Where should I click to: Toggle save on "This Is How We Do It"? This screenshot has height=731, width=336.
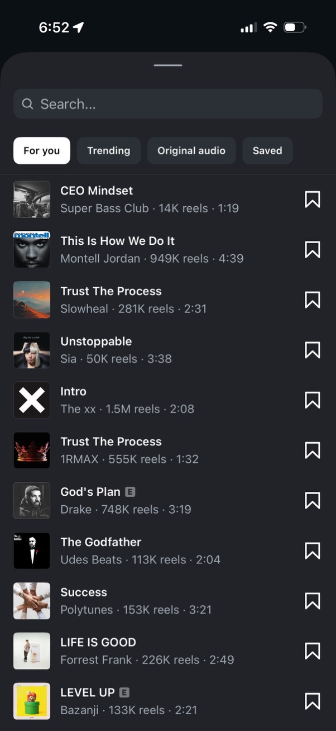tap(312, 249)
